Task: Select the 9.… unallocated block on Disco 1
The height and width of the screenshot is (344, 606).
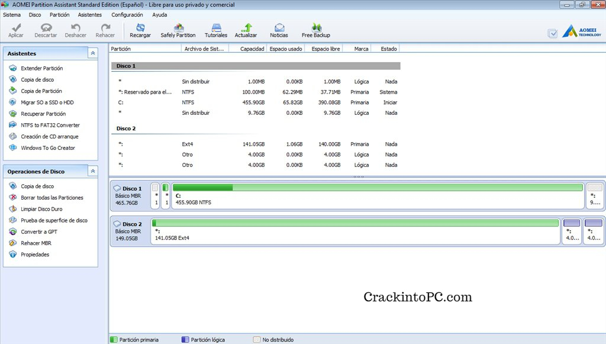Action: click(595, 195)
